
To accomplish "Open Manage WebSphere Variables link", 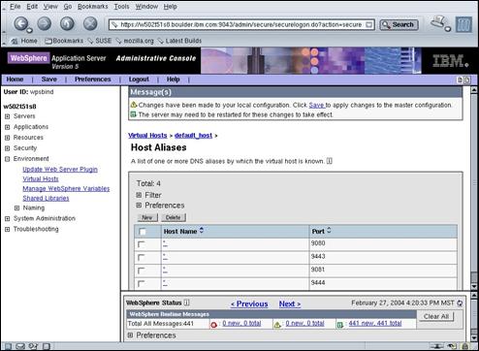I will 66,189.
